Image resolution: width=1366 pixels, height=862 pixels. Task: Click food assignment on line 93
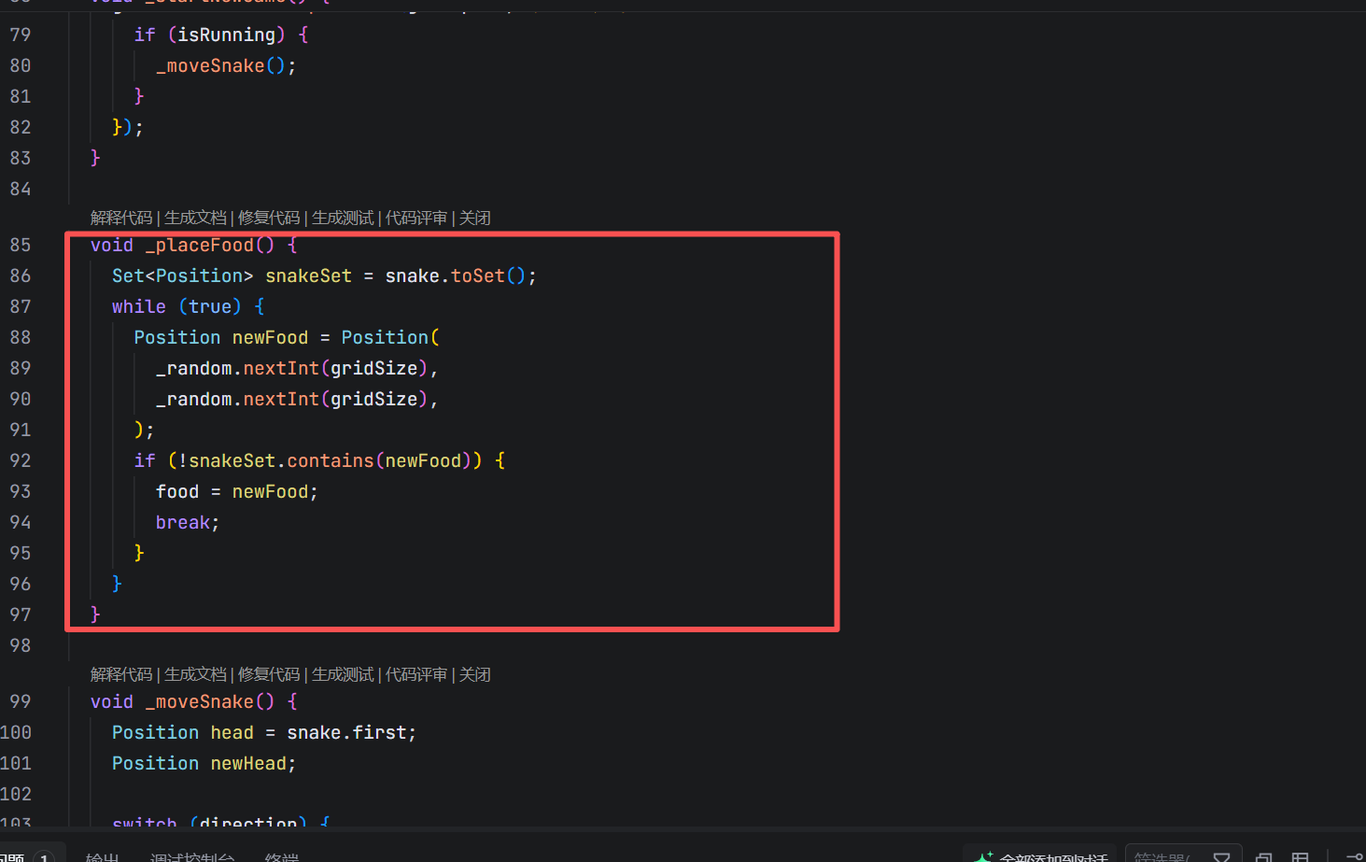click(177, 491)
